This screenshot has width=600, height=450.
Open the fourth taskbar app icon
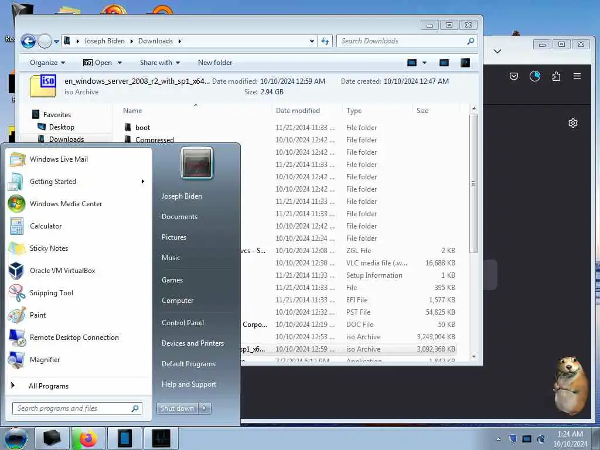click(x=161, y=438)
